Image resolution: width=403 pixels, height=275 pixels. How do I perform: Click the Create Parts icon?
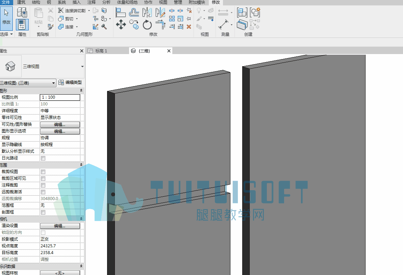pos(242,25)
